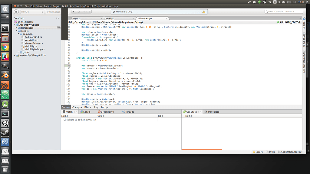
Task: Open the Tasks pad in status bar
Action: [x=270, y=152]
